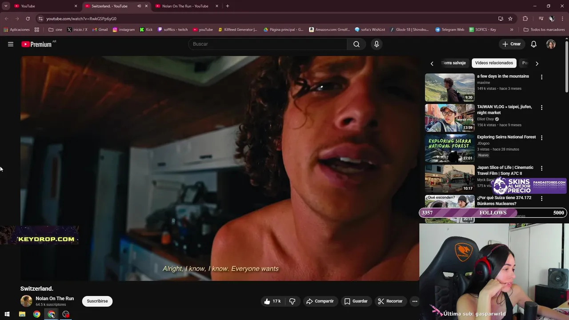The image size is (569, 320).
Task: Open the account avatar menu
Action: click(551, 44)
